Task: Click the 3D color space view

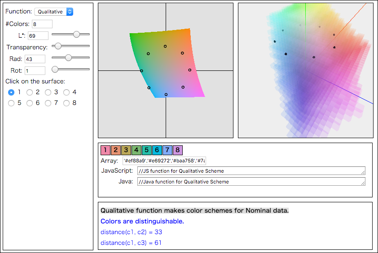Action: coord(306,70)
